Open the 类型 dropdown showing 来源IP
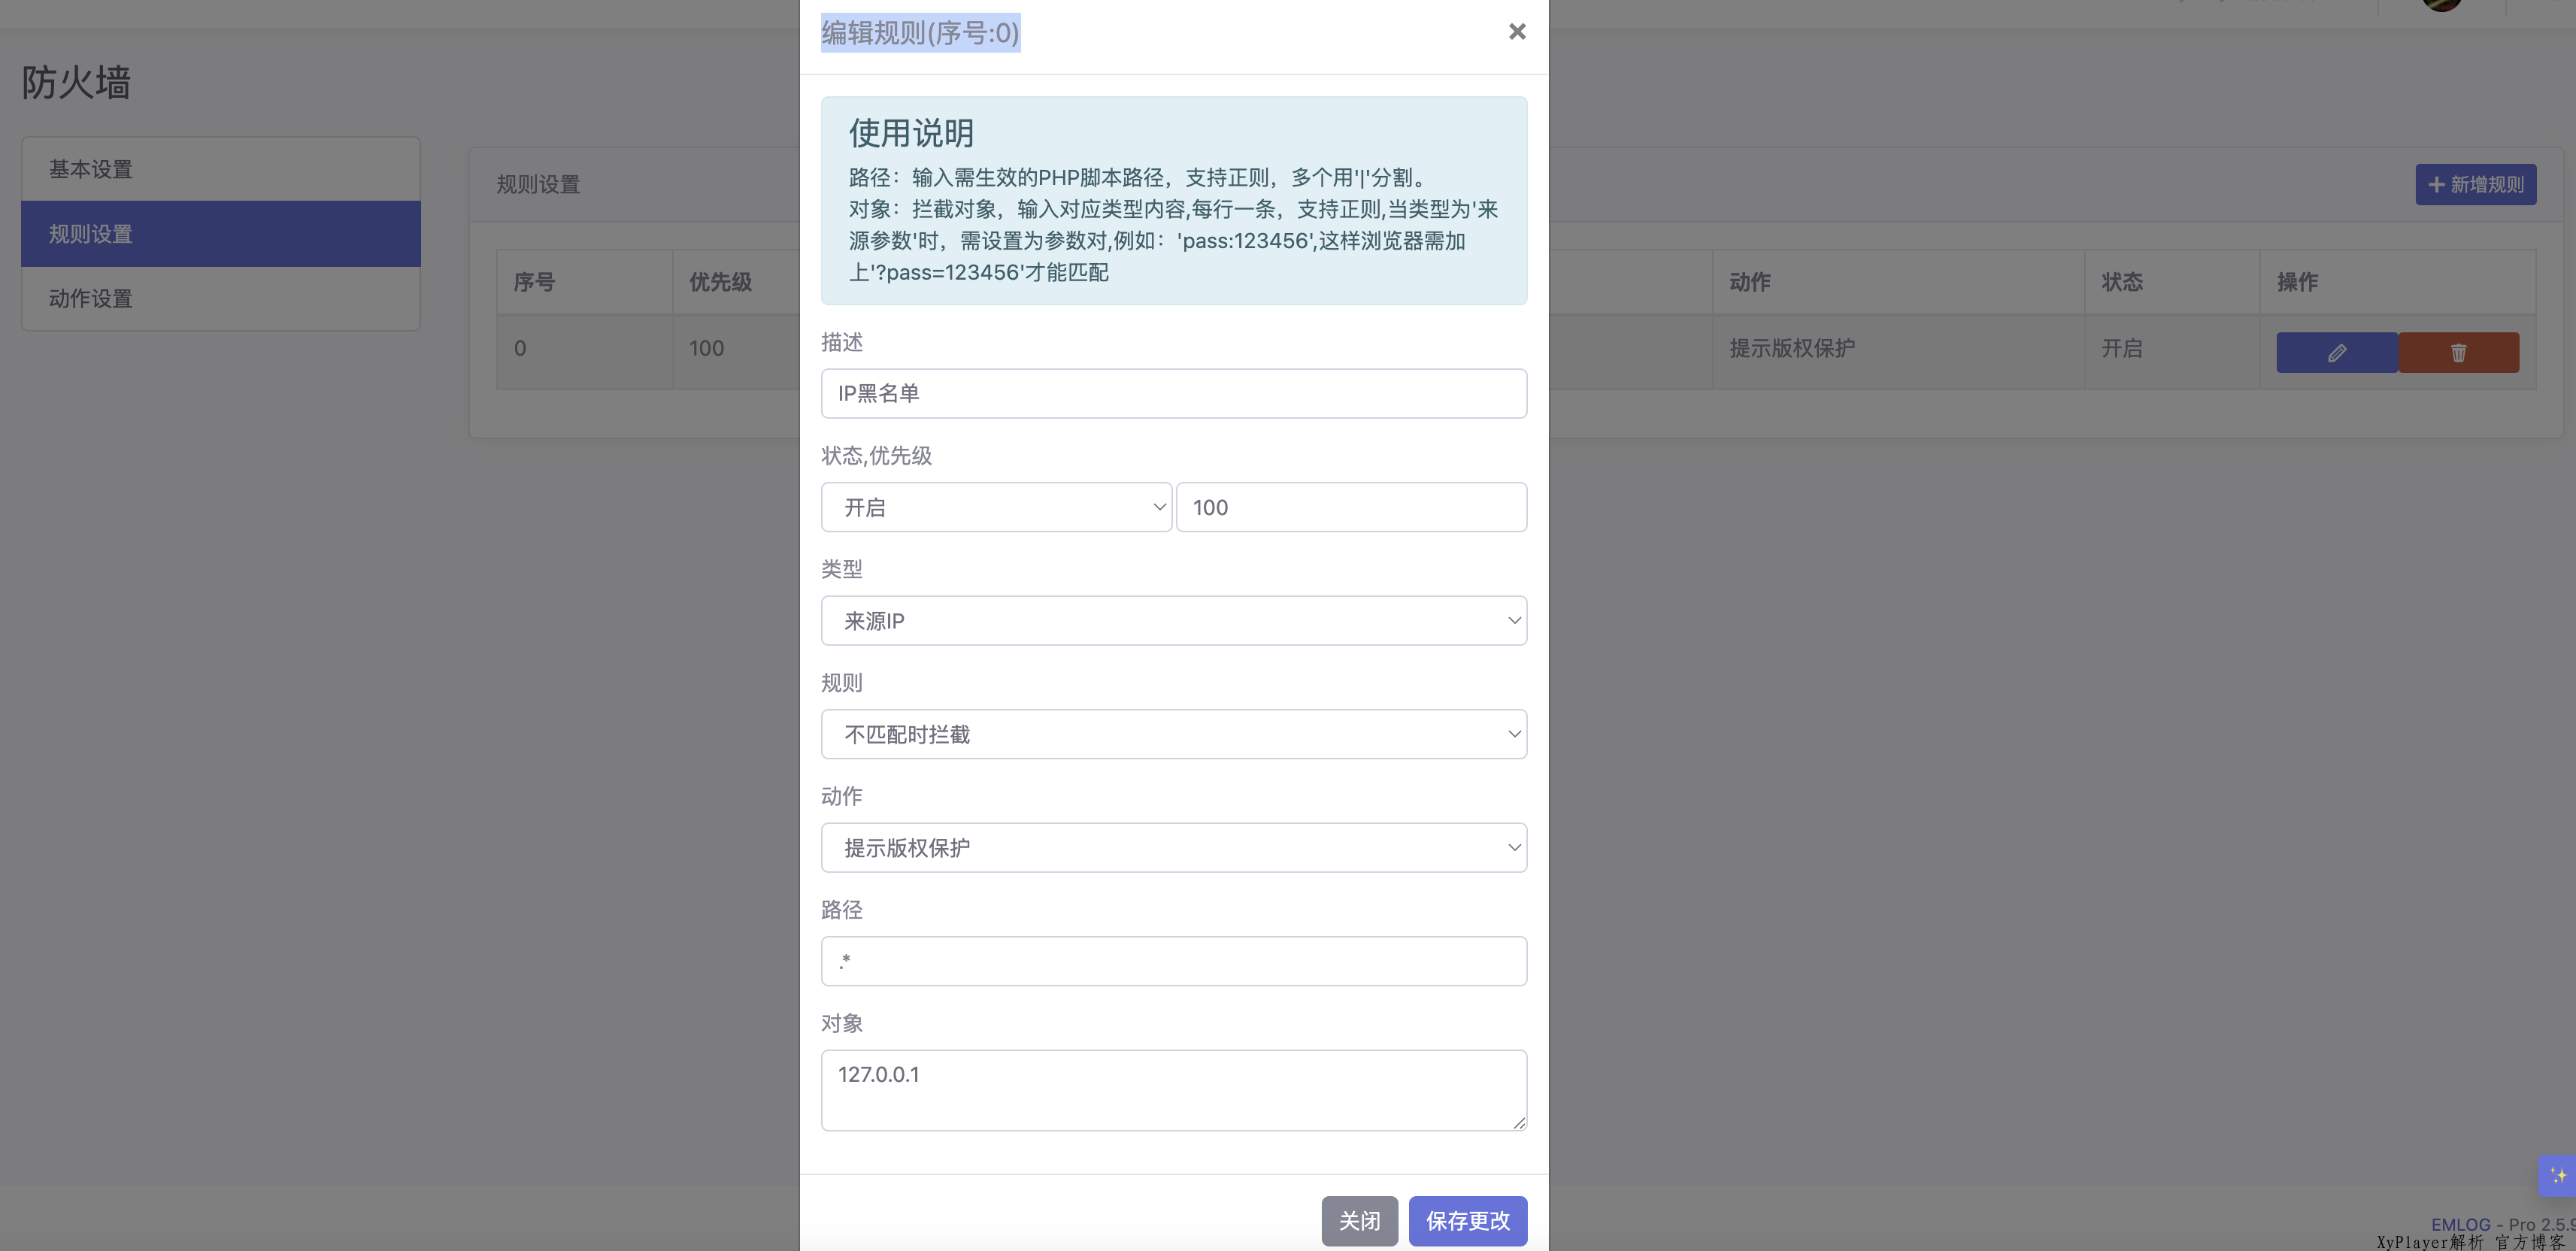The image size is (2576, 1251). coord(1173,621)
